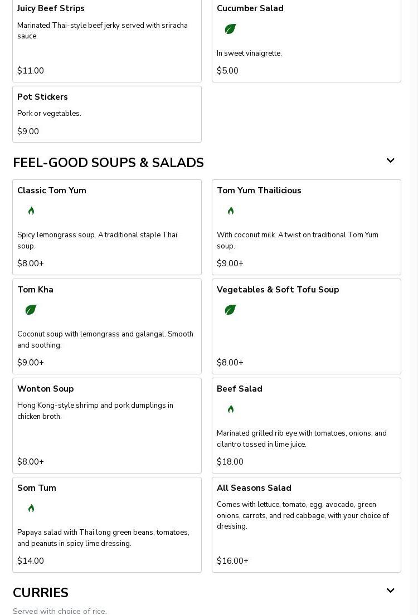Click the Classic Tom Yum title
Viewport: 418px width, 615px height.
click(52, 190)
